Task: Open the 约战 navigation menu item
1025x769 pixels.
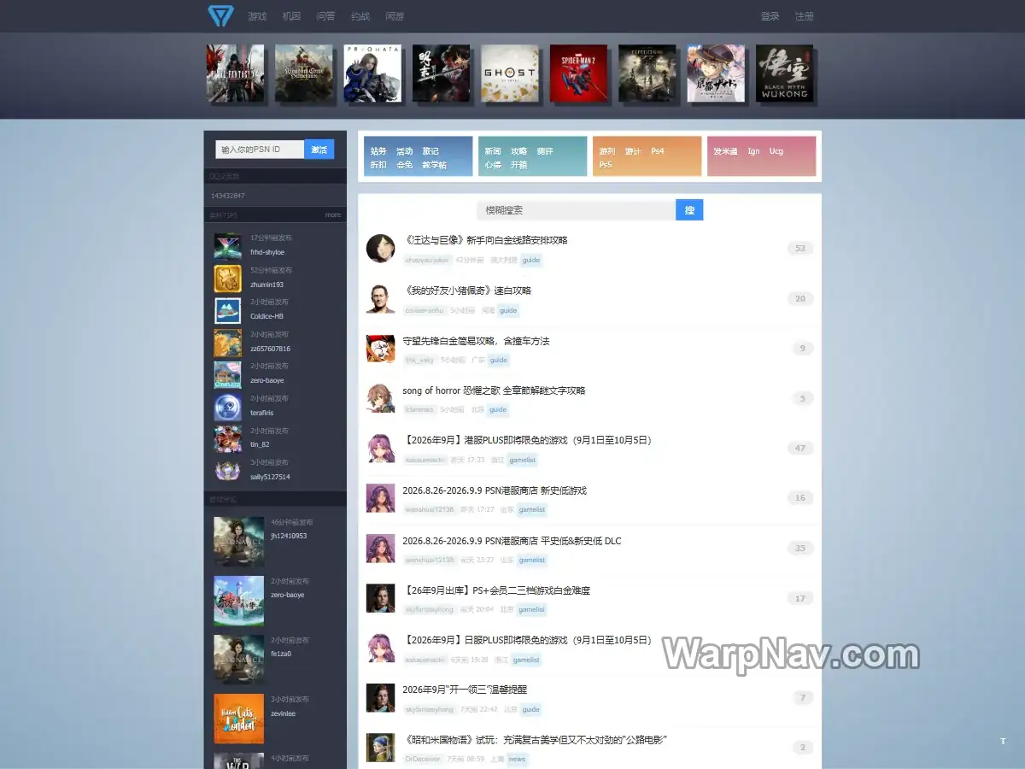Action: pos(360,16)
